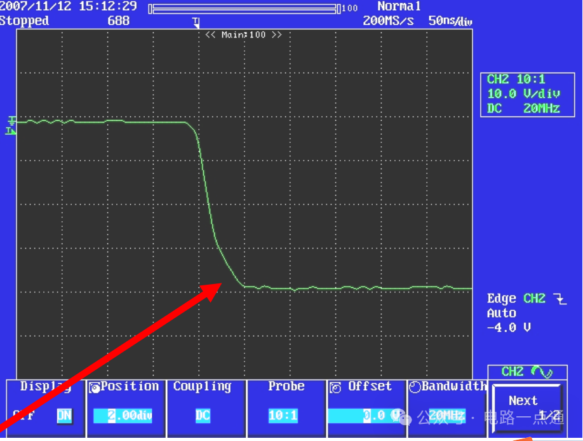Select the Bandwidth 20MHz soft key
This screenshot has height=441, width=583.
[x=448, y=408]
